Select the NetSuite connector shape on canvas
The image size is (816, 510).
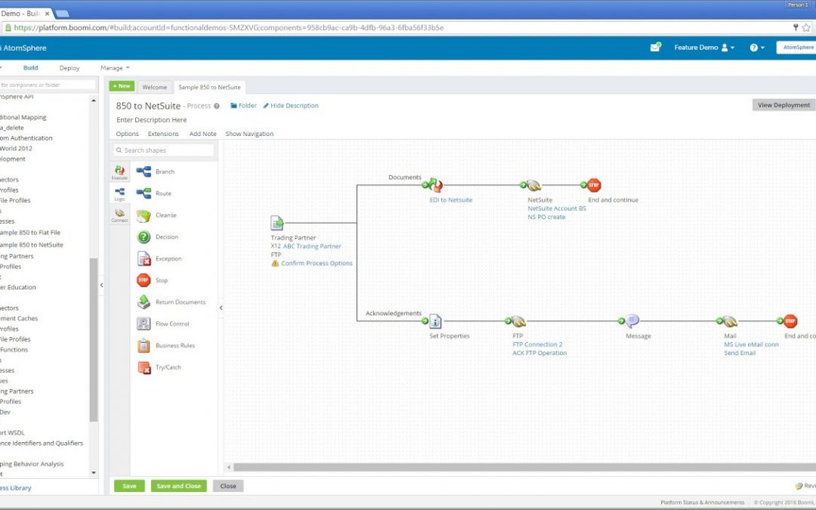(x=533, y=185)
